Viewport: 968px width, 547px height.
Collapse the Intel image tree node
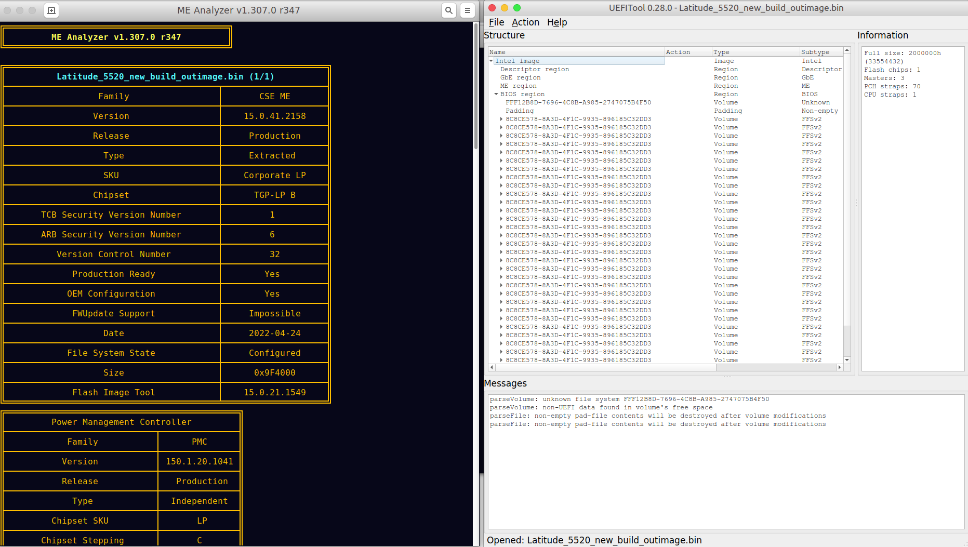(x=491, y=61)
